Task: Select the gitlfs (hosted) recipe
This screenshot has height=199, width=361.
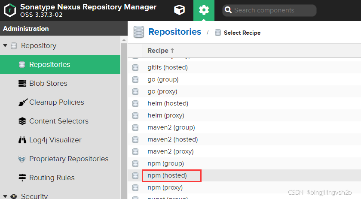Action: point(168,67)
